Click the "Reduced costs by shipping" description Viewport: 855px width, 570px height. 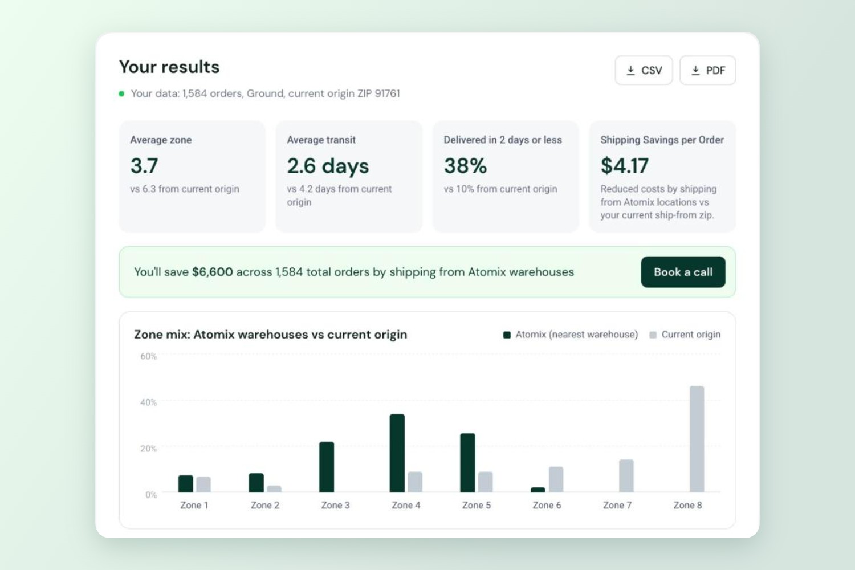(658, 202)
